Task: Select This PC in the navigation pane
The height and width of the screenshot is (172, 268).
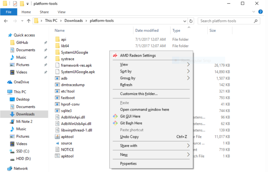Action: click(x=20, y=92)
